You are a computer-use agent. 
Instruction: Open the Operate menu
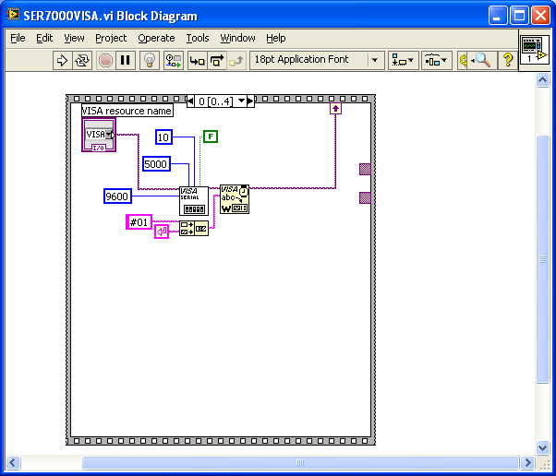156,38
